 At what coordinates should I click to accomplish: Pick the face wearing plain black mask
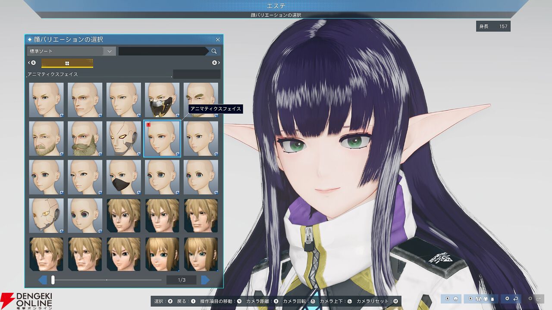[124, 177]
